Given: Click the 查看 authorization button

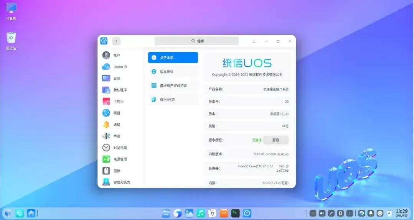Looking at the screenshot, I should [x=275, y=140].
